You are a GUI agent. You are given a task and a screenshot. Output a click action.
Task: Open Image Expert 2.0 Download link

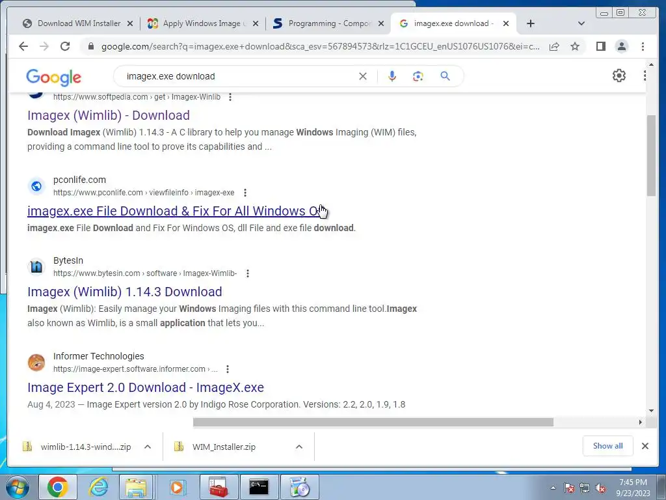click(x=146, y=387)
